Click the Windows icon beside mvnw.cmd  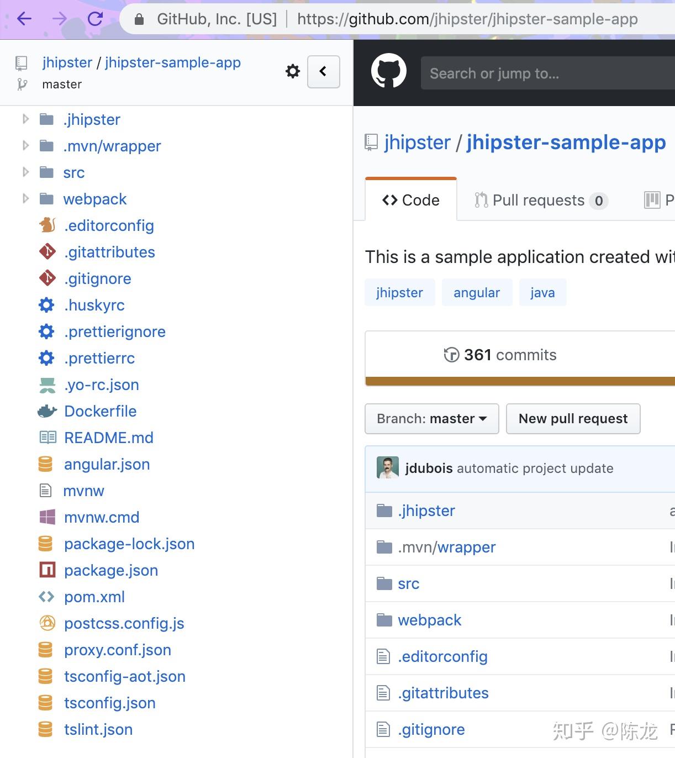[x=48, y=517]
